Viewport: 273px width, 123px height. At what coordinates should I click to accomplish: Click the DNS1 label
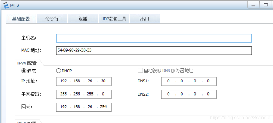[x=143, y=81]
